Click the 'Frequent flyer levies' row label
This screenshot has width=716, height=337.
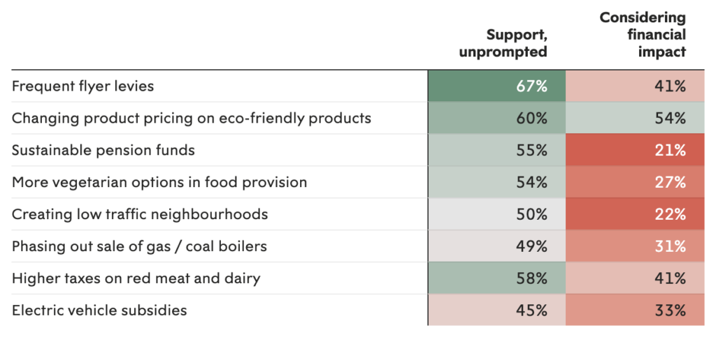(x=83, y=87)
